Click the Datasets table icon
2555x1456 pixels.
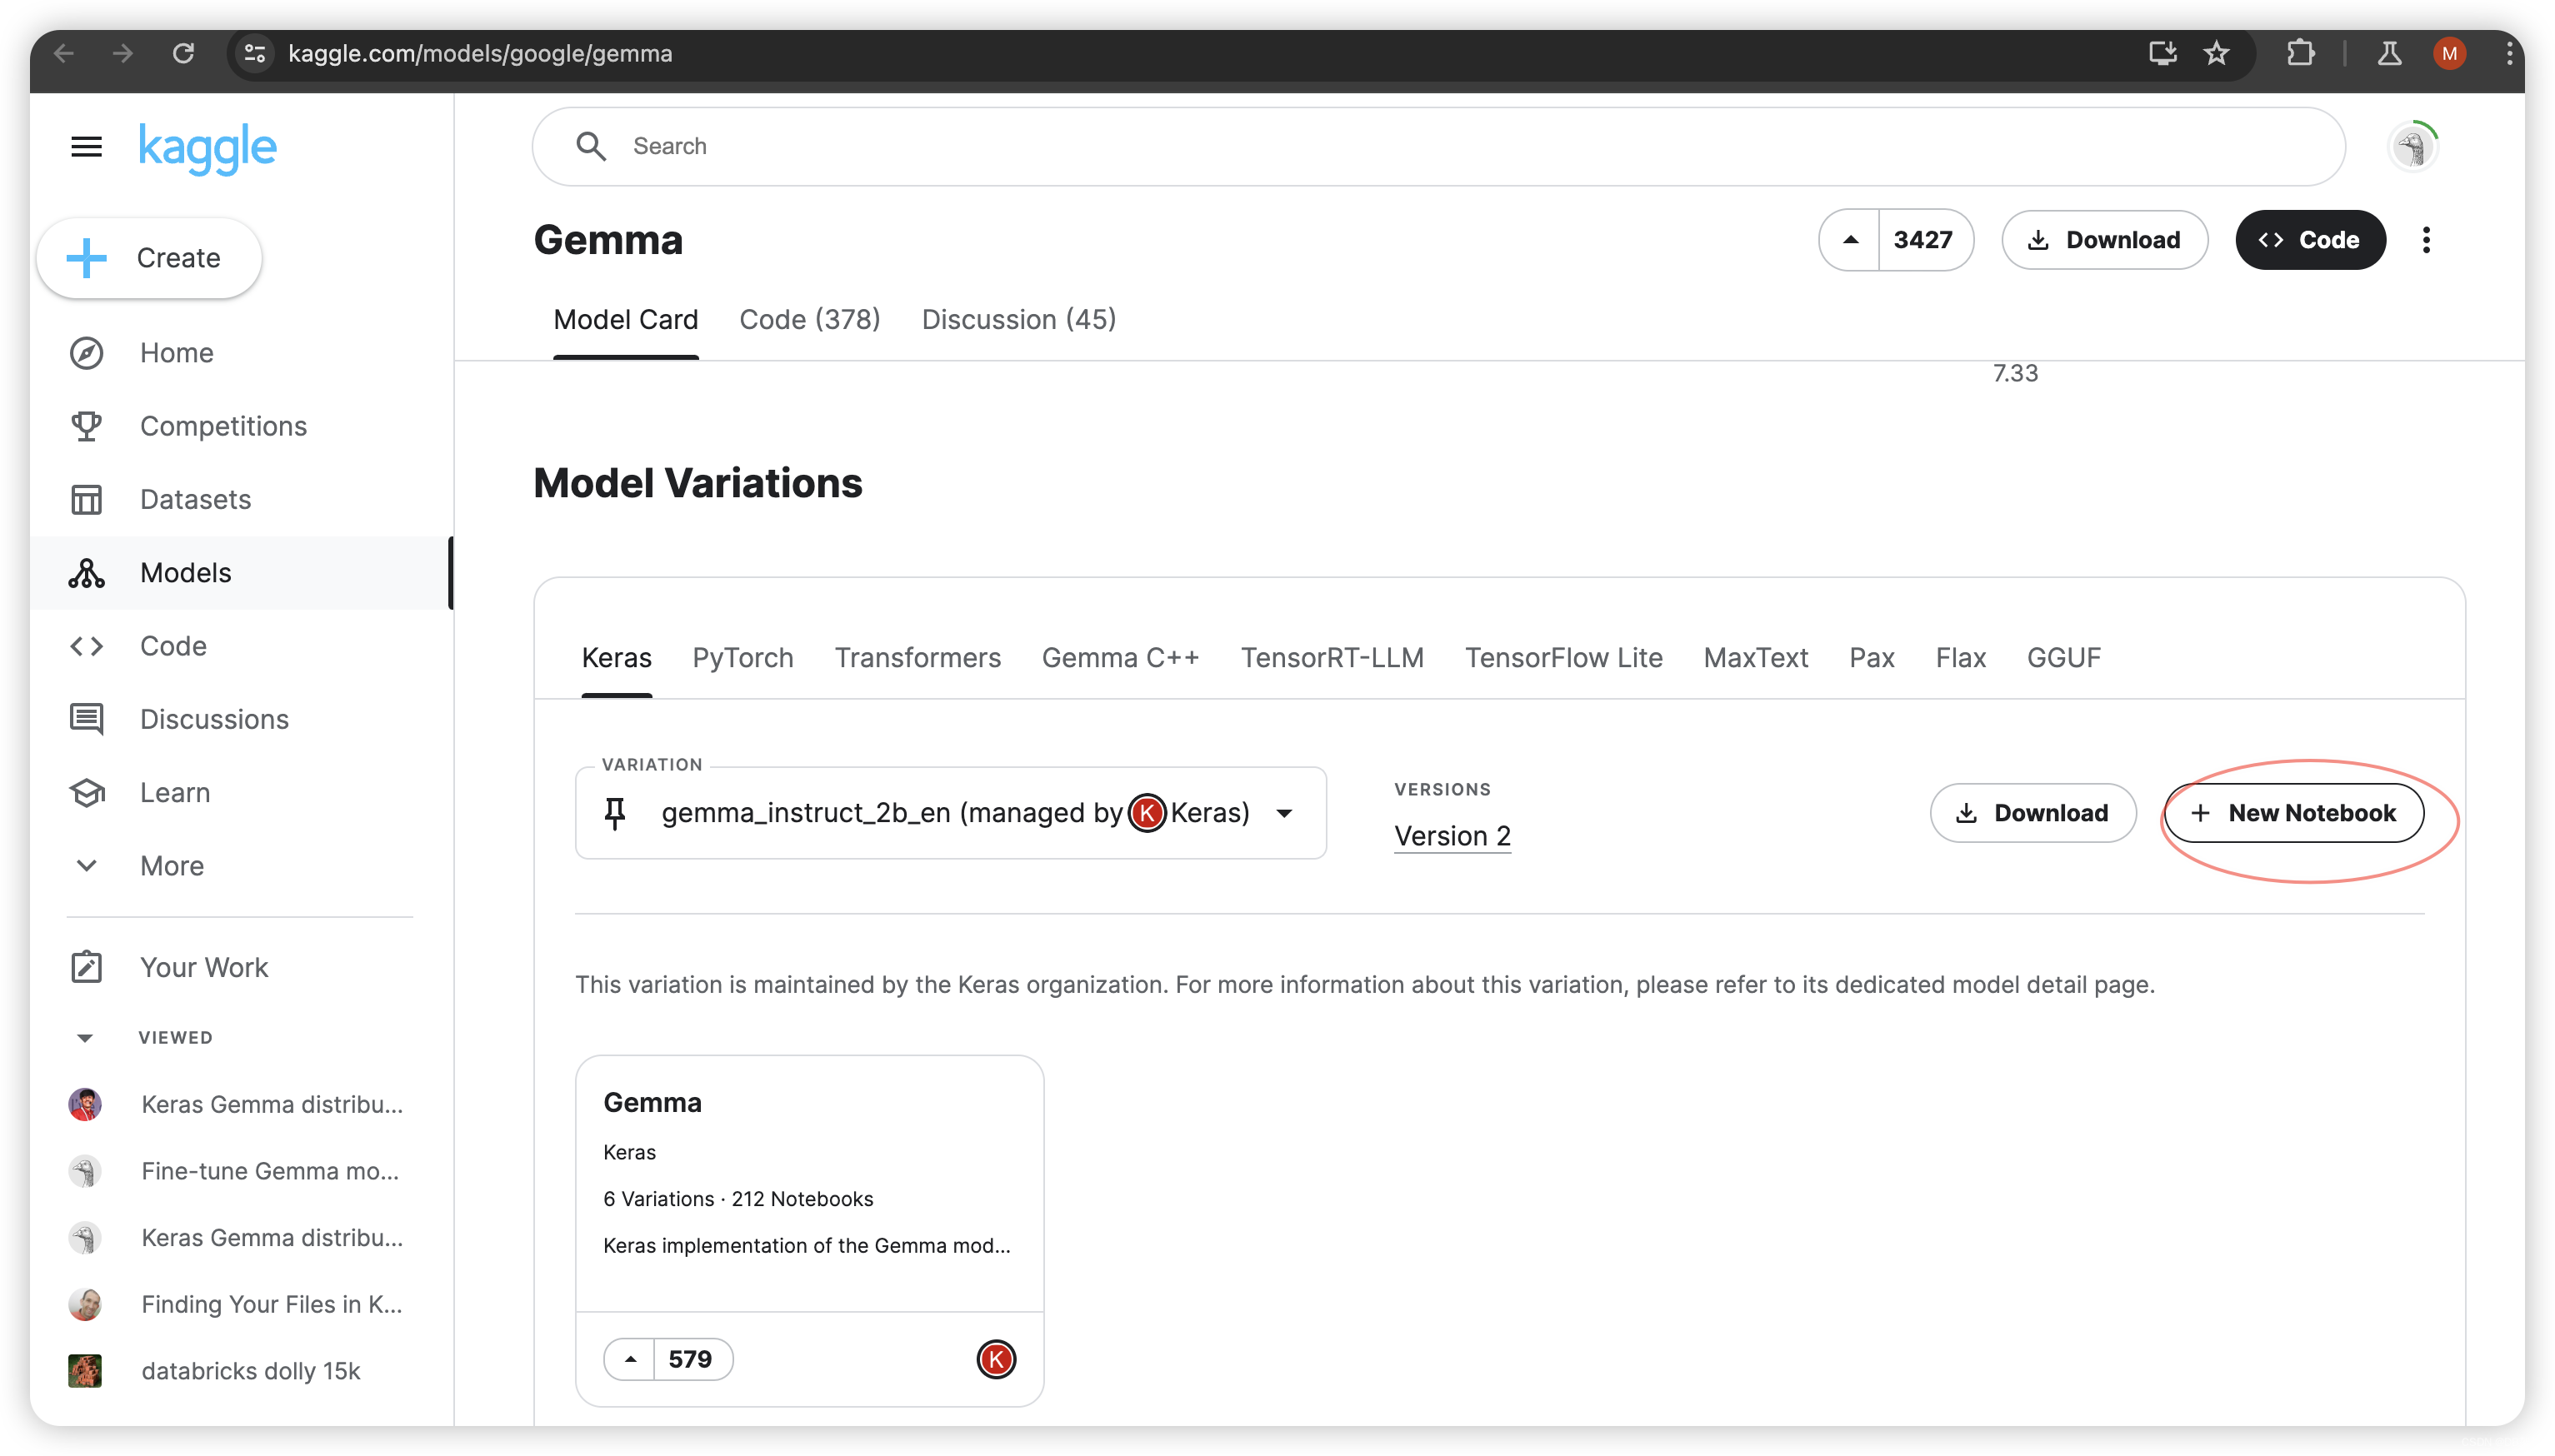coord(86,499)
